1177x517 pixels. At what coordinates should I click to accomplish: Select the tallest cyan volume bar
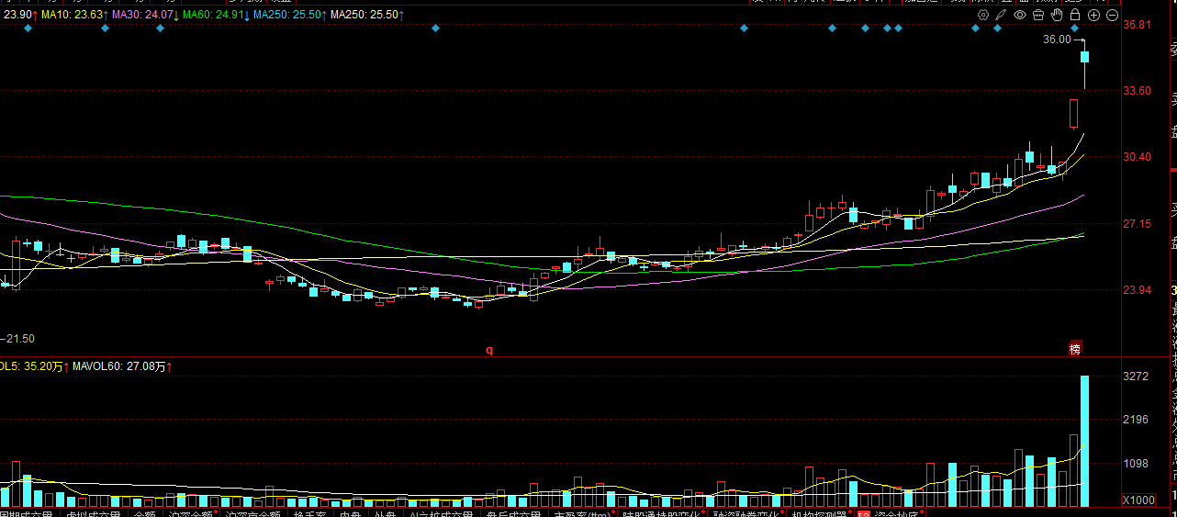[x=1084, y=441]
